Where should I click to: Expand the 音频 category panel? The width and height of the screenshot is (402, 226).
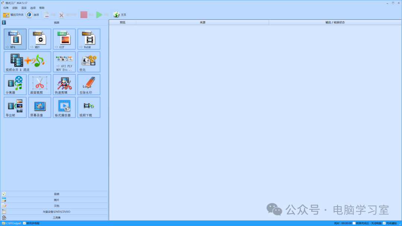pyautogui.click(x=54, y=194)
